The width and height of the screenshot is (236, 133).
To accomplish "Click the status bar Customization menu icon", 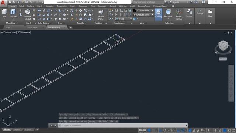I will tap(233, 130).
